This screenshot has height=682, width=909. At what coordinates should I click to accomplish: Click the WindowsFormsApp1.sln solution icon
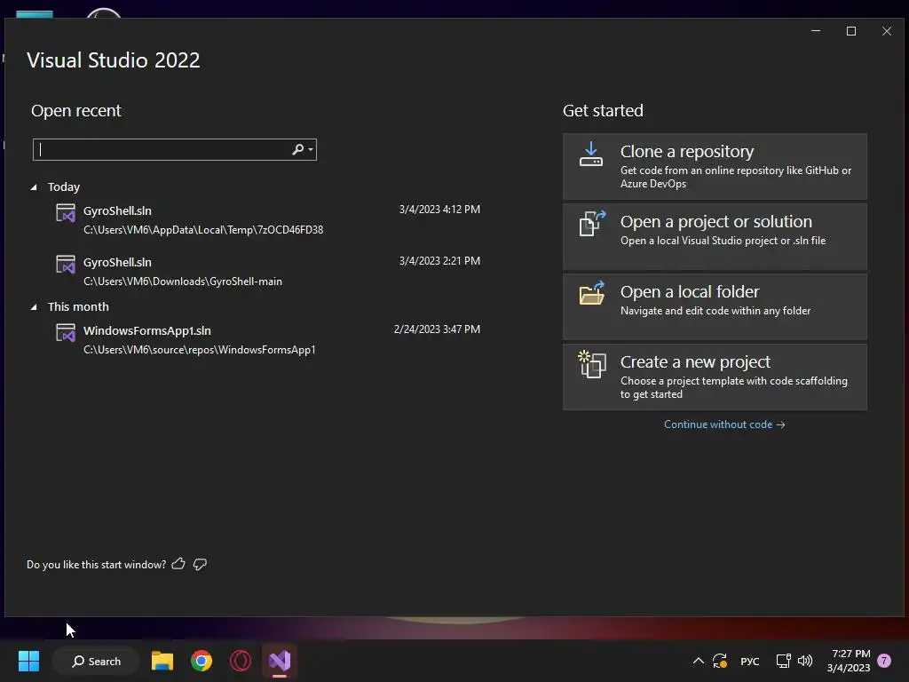click(66, 333)
